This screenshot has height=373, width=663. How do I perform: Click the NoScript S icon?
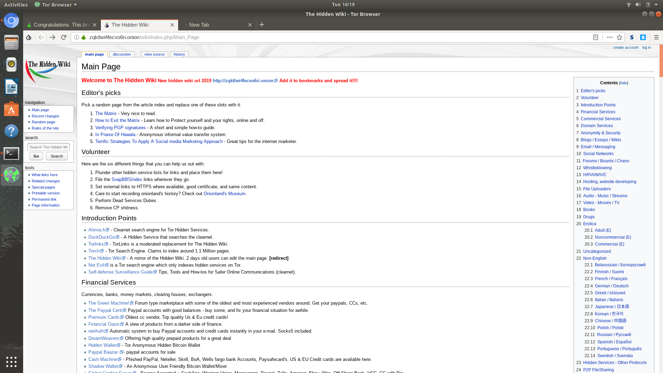click(x=632, y=37)
